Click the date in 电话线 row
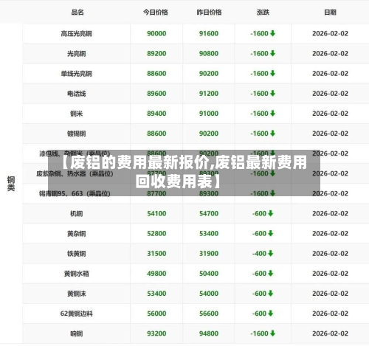Screen dimensions: 369x346 tap(330, 94)
